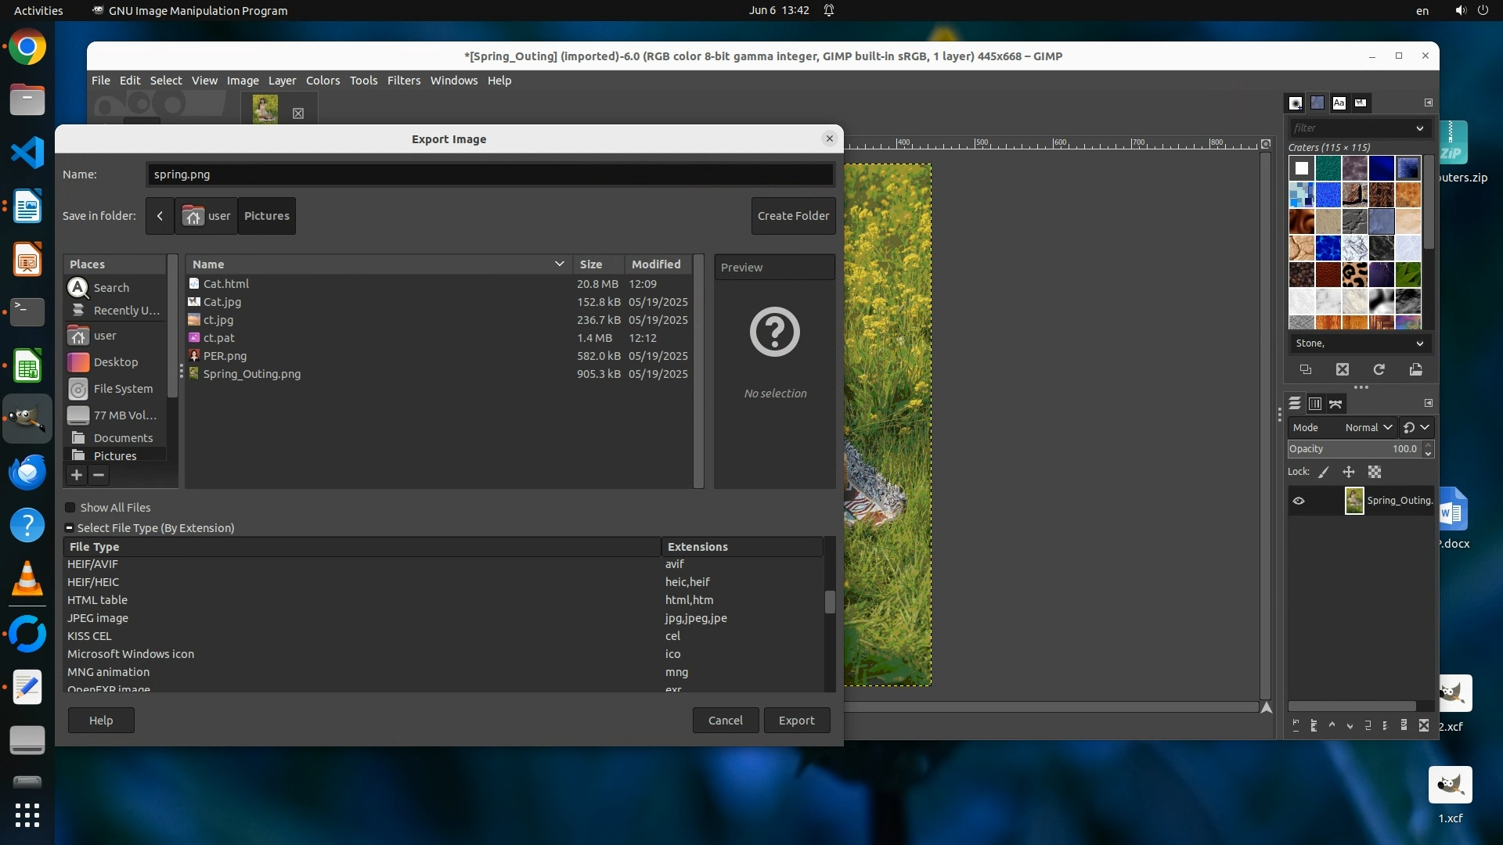Click the Create Folder button
This screenshot has height=845, width=1503.
(x=793, y=216)
